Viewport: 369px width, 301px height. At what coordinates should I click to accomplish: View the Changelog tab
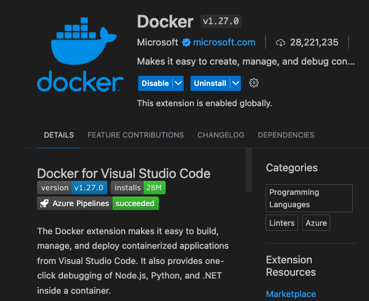click(x=221, y=135)
